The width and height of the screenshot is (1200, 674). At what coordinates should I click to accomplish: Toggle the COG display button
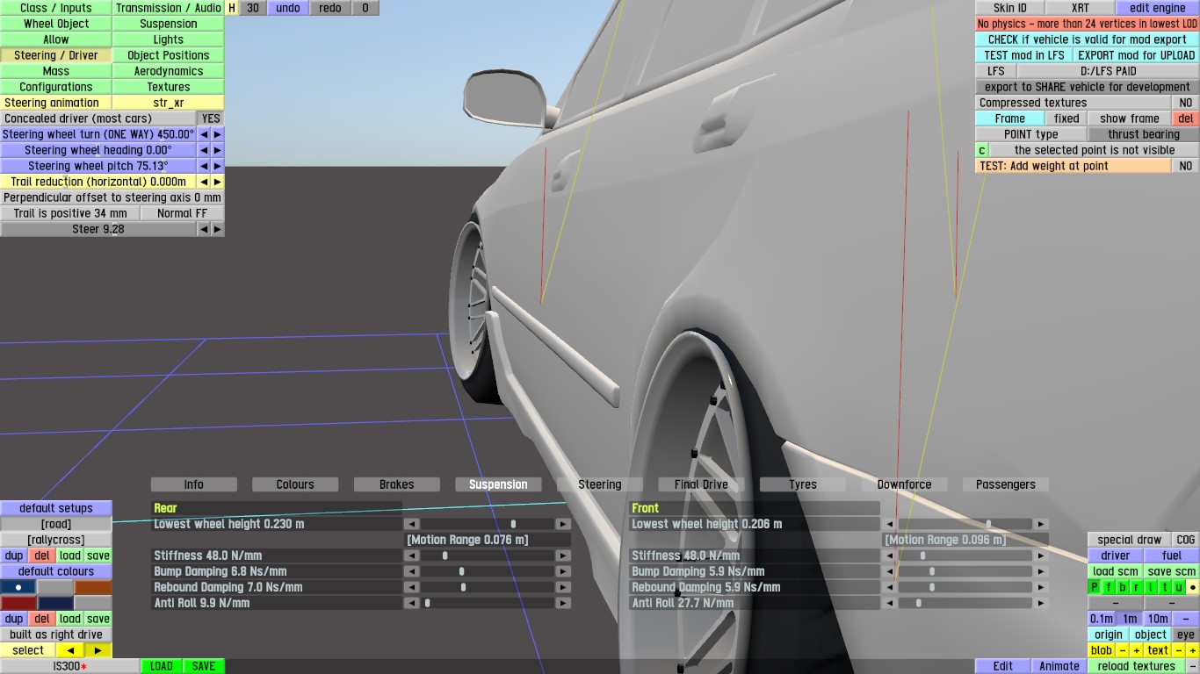(1186, 540)
